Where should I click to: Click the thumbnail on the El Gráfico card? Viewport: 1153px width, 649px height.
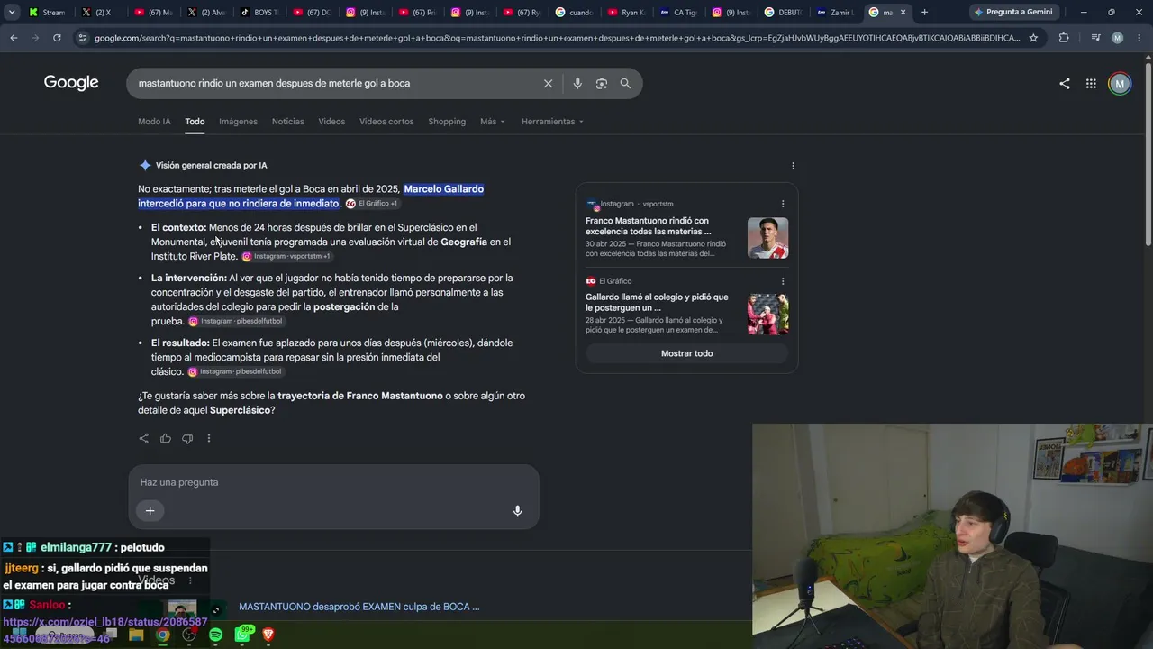[767, 315]
